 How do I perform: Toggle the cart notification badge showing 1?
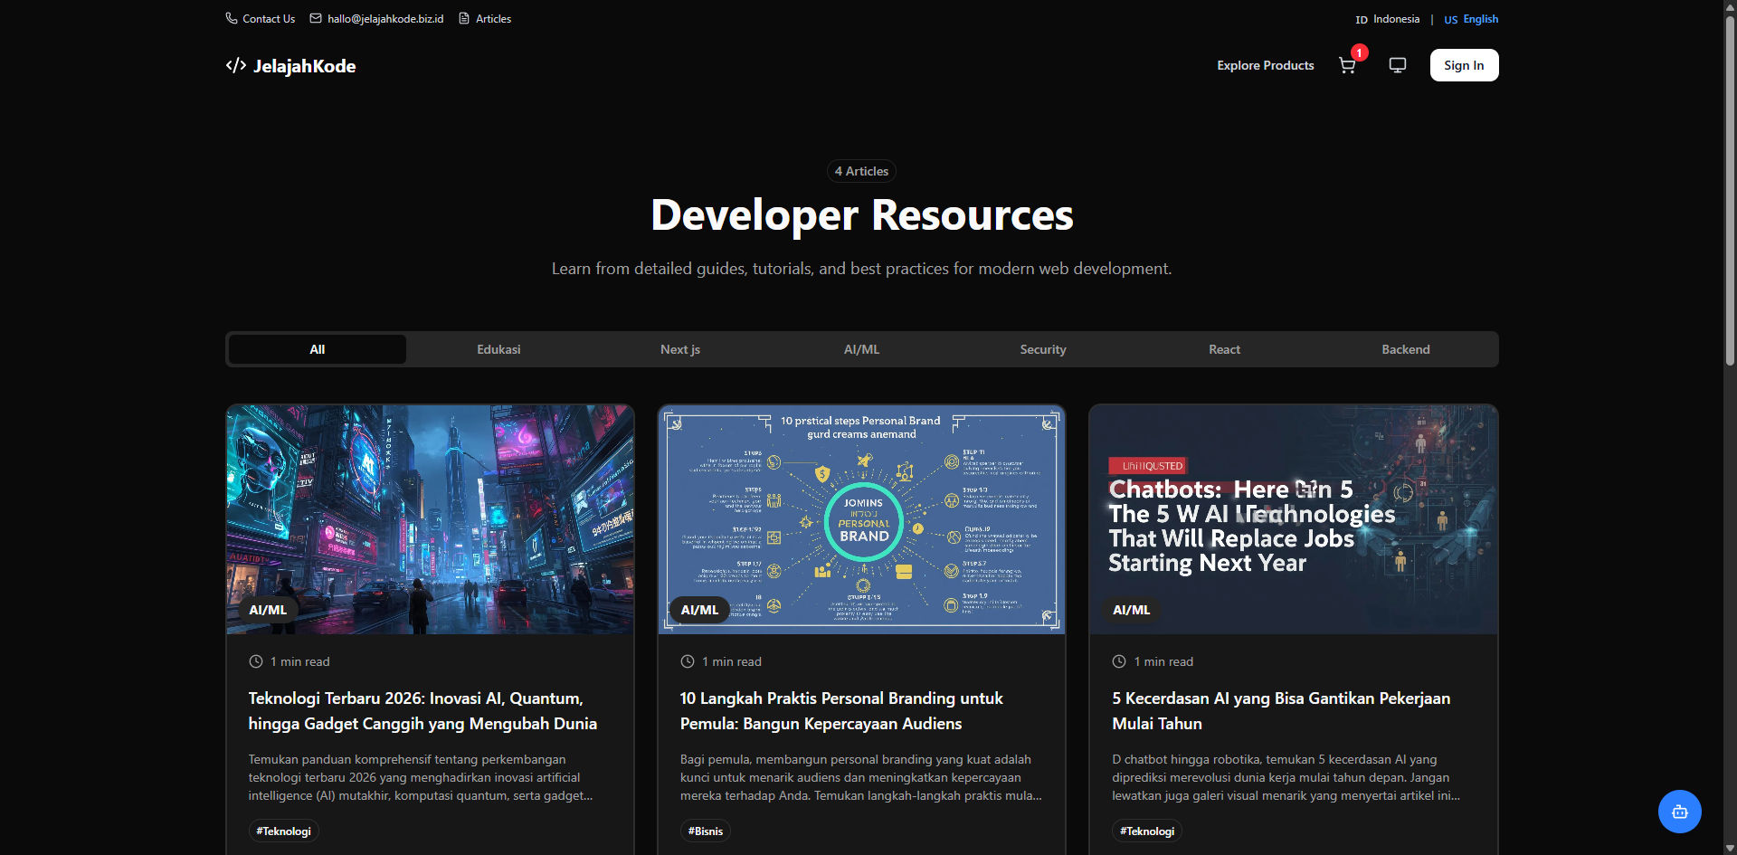pos(1358,53)
